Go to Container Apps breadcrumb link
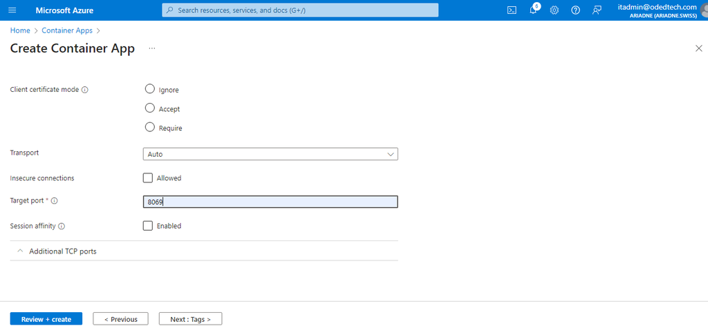The height and width of the screenshot is (335, 708). pos(67,30)
